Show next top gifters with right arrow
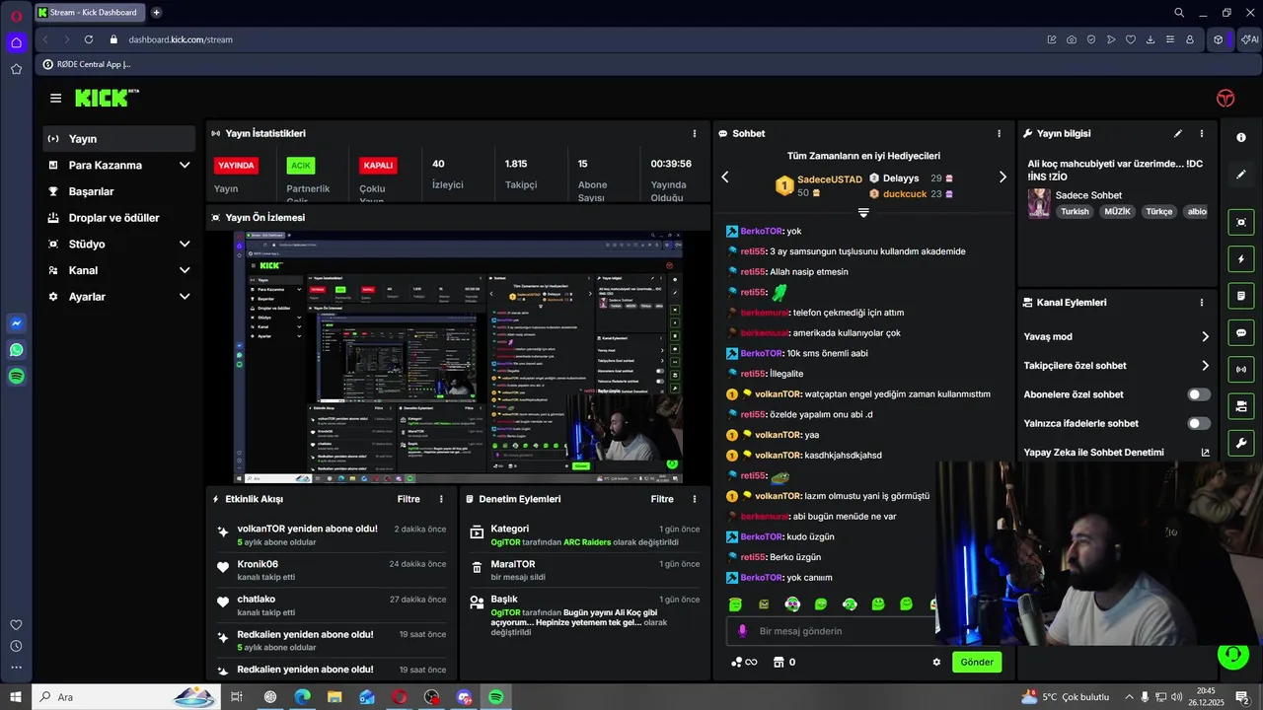Image resolution: width=1263 pixels, height=710 pixels. click(x=1003, y=177)
